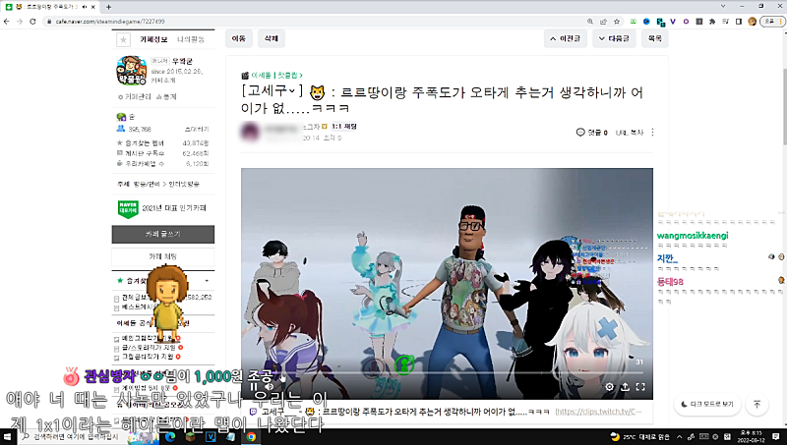Open the clips.twitch.tv link below the video
Viewport: 787px width, 445px height.
tap(598, 412)
